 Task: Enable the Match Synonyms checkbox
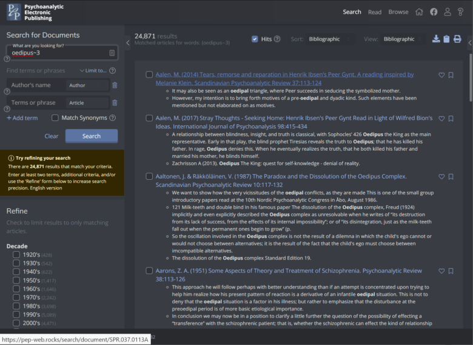(x=55, y=118)
